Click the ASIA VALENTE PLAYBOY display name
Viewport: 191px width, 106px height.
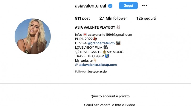[x=95, y=27]
